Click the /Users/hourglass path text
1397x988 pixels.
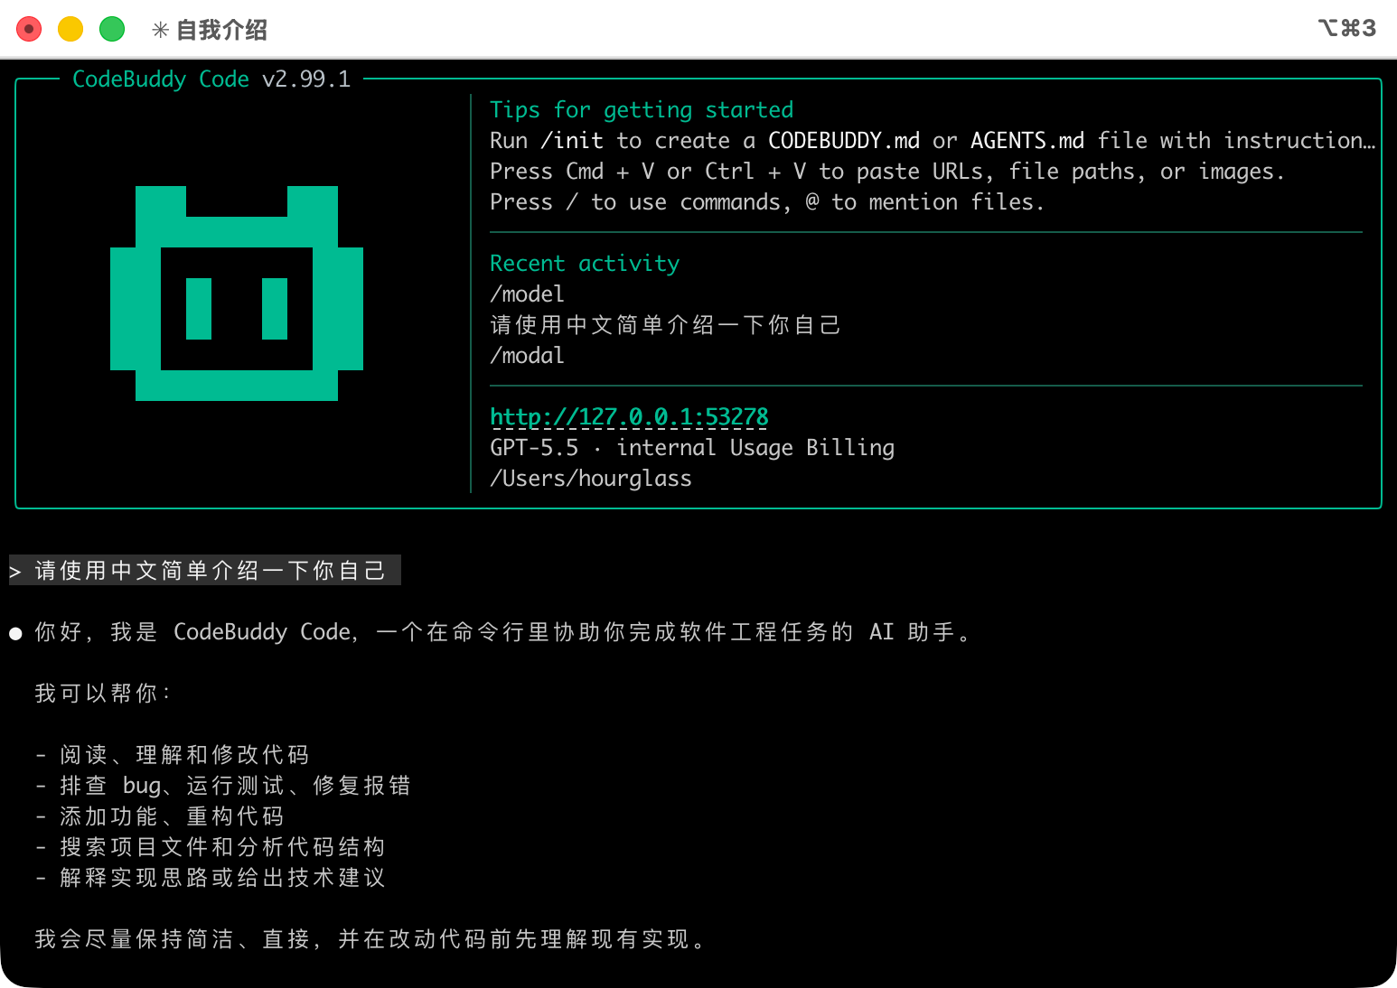591,479
